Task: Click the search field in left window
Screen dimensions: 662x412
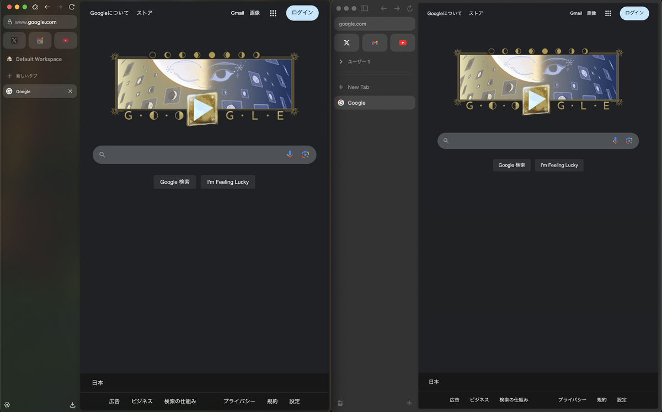Action: 205,154
